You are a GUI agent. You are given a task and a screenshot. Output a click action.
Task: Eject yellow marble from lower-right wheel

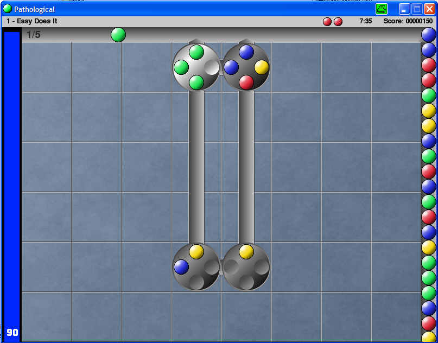(x=246, y=252)
